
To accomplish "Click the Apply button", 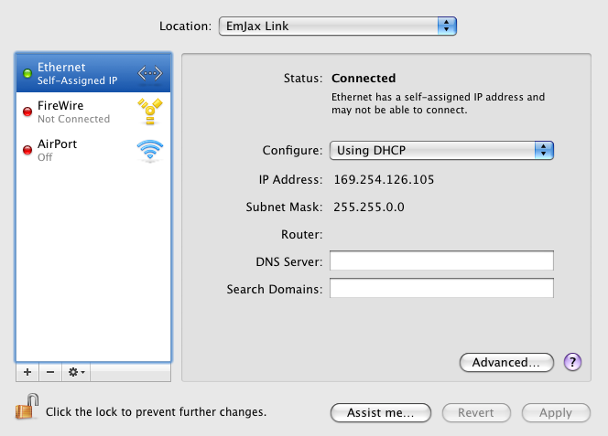I will [556, 413].
